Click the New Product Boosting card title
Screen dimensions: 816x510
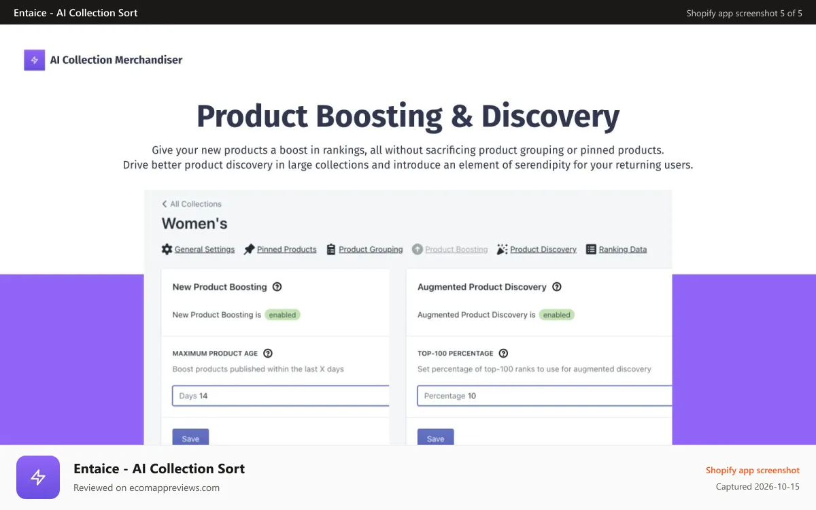[x=220, y=287]
